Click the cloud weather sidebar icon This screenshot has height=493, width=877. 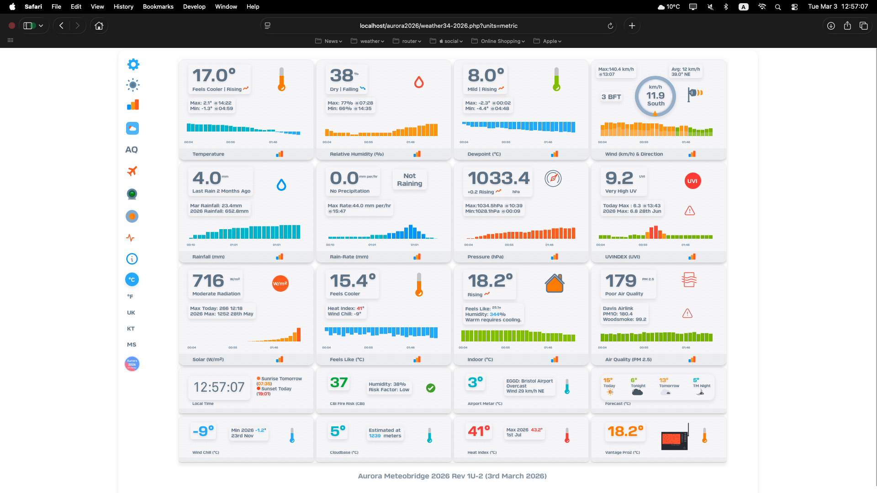(x=132, y=129)
